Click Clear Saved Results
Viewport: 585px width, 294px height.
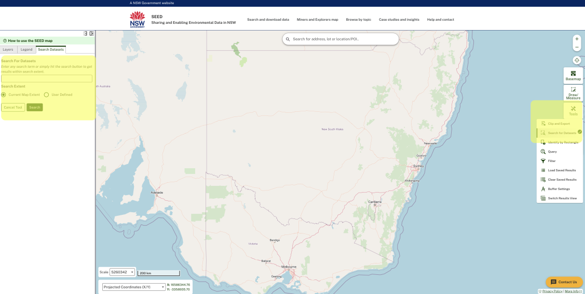pyautogui.click(x=559, y=180)
